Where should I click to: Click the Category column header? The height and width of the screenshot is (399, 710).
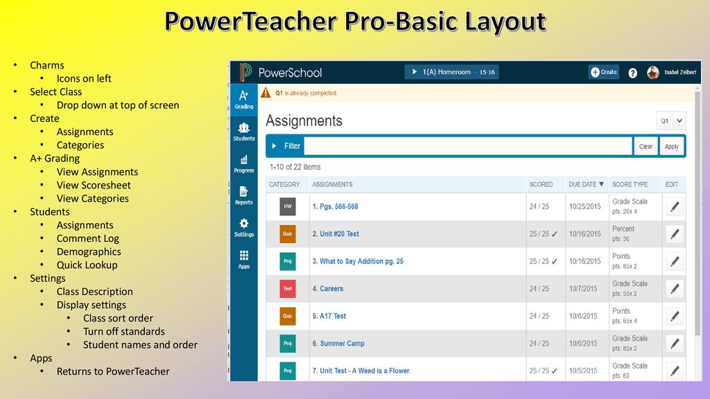pos(284,184)
